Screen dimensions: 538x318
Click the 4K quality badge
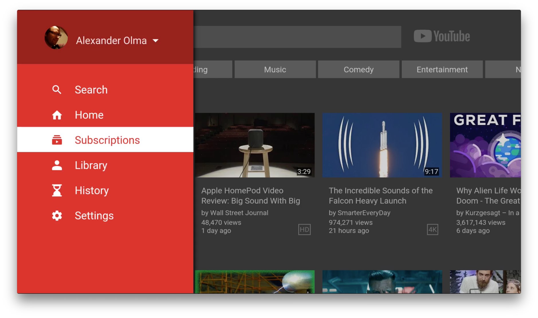(x=432, y=230)
